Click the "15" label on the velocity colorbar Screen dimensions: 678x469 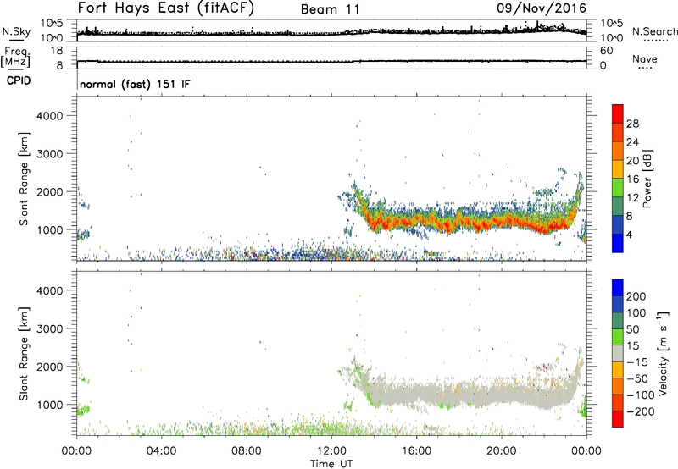click(x=632, y=346)
